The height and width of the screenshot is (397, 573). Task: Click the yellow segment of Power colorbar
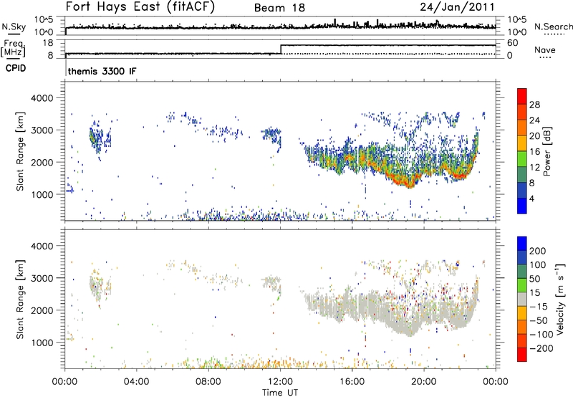(521, 144)
